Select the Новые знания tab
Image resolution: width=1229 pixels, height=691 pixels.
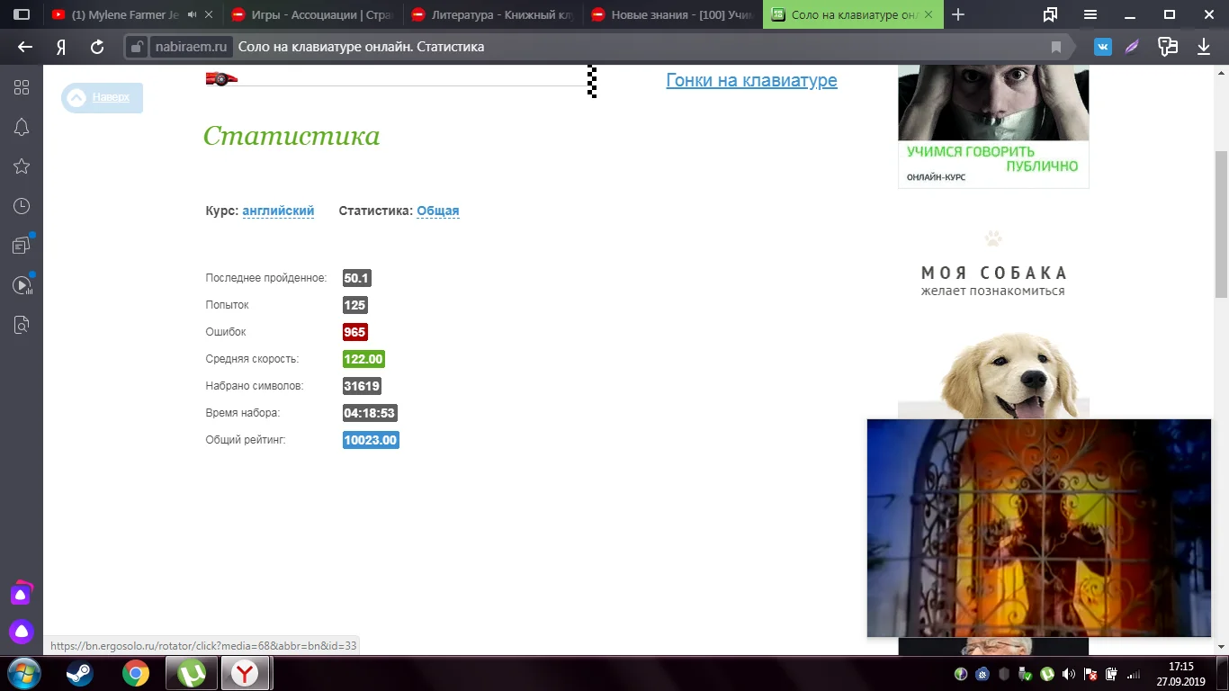tap(671, 14)
